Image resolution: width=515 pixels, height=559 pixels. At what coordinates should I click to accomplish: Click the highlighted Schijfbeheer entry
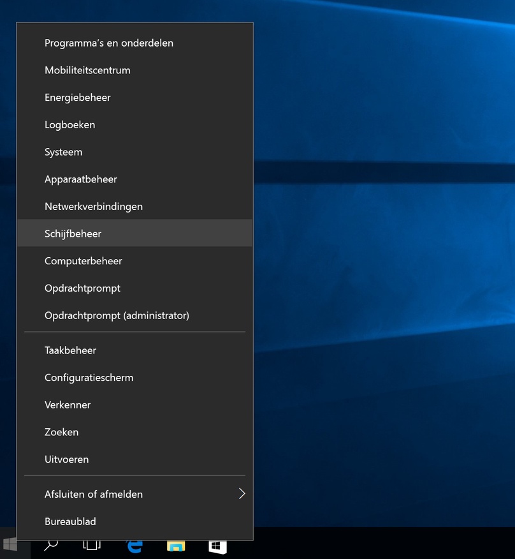[135, 233]
